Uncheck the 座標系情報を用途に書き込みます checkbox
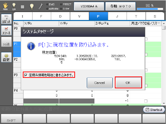Viewport: 166px width, 124px height. (x=26, y=75)
